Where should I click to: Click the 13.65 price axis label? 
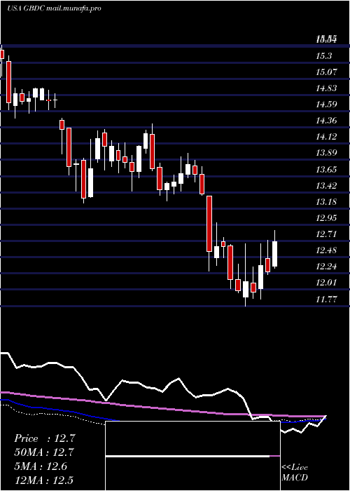(x=327, y=170)
